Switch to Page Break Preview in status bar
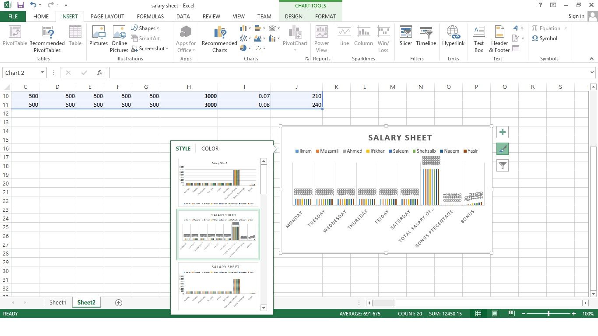The width and height of the screenshot is (598, 336). (511, 314)
